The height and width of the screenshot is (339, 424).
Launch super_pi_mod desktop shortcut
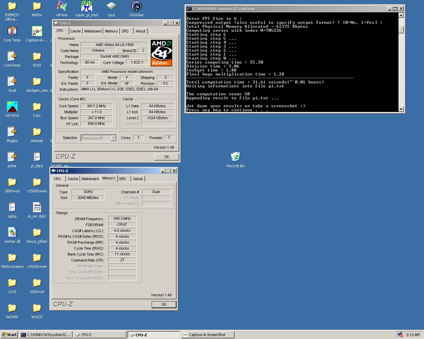(87, 9)
